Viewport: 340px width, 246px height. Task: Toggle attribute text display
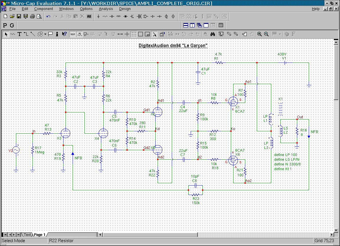tap(80, 34)
